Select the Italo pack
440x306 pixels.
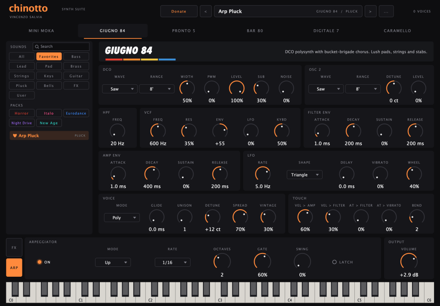(49, 113)
